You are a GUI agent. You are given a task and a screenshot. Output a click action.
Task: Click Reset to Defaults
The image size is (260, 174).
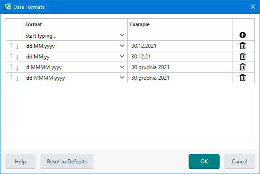pos(67,162)
